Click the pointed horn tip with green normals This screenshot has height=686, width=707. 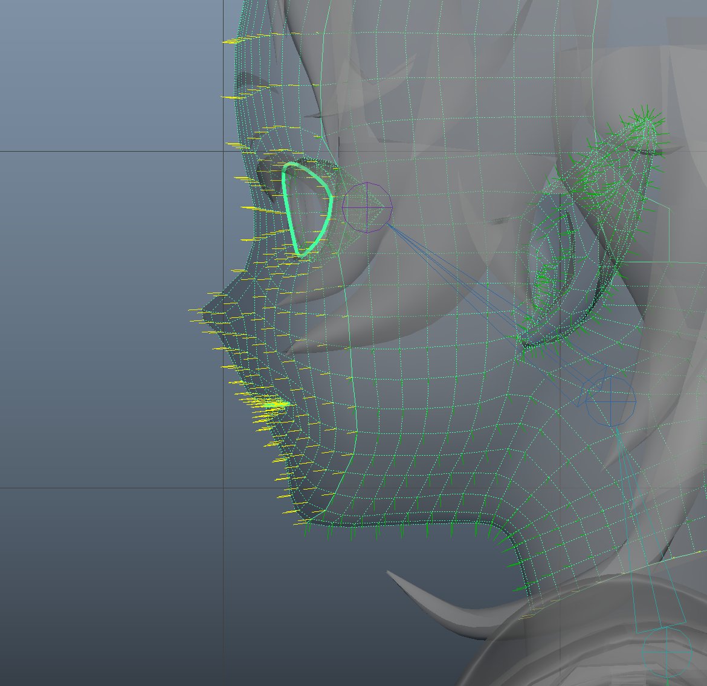click(647, 118)
